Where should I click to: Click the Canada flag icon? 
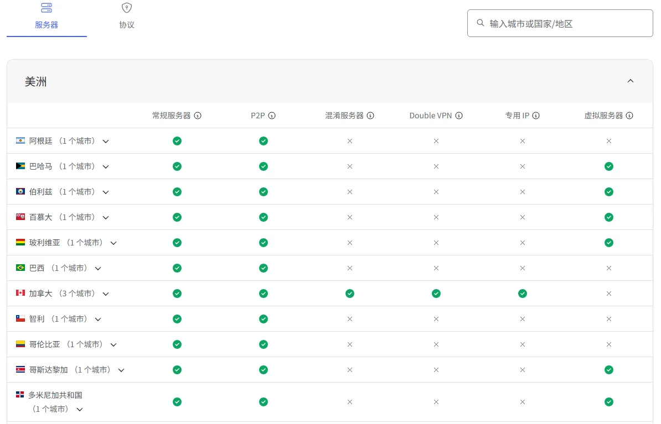point(20,293)
